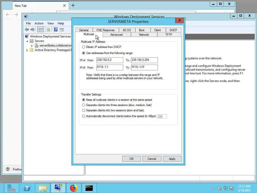Open the View menu

tap(50, 23)
